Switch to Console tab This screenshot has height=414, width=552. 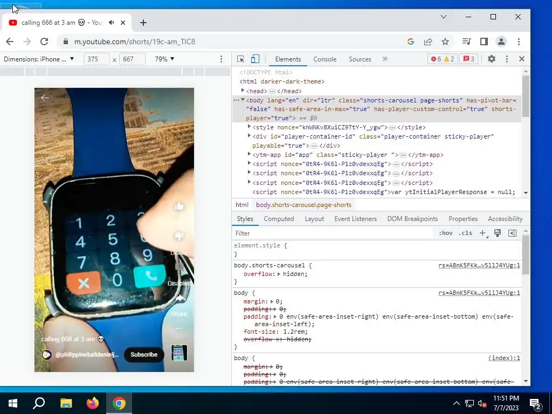(325, 59)
